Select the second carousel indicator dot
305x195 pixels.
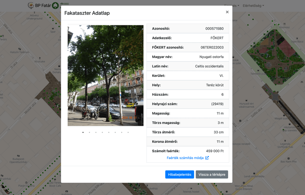pos(89,132)
